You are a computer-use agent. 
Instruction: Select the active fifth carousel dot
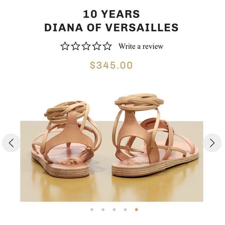point(137,209)
